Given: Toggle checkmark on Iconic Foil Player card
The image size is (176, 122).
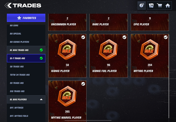Looking at the screenshot, I should point(124,37).
